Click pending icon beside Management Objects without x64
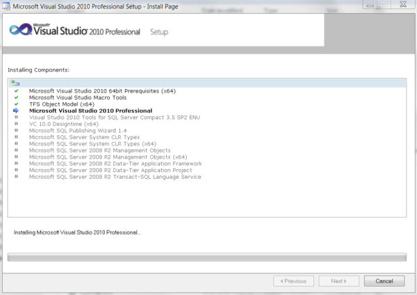The height and width of the screenshot is (295, 417). pos(16,150)
